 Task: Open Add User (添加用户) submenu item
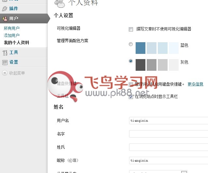(12, 36)
